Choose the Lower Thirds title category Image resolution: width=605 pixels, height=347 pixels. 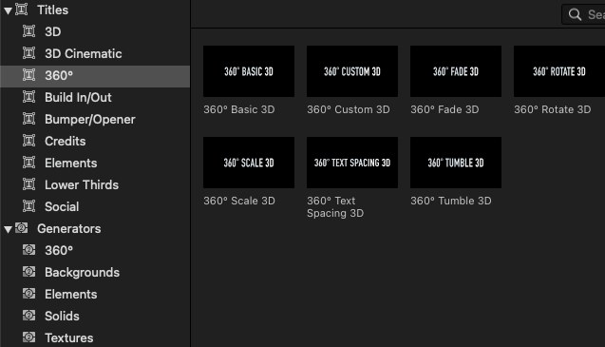82,184
